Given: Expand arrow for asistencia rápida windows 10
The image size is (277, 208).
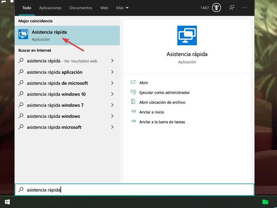Looking at the screenshot, I should [113, 94].
